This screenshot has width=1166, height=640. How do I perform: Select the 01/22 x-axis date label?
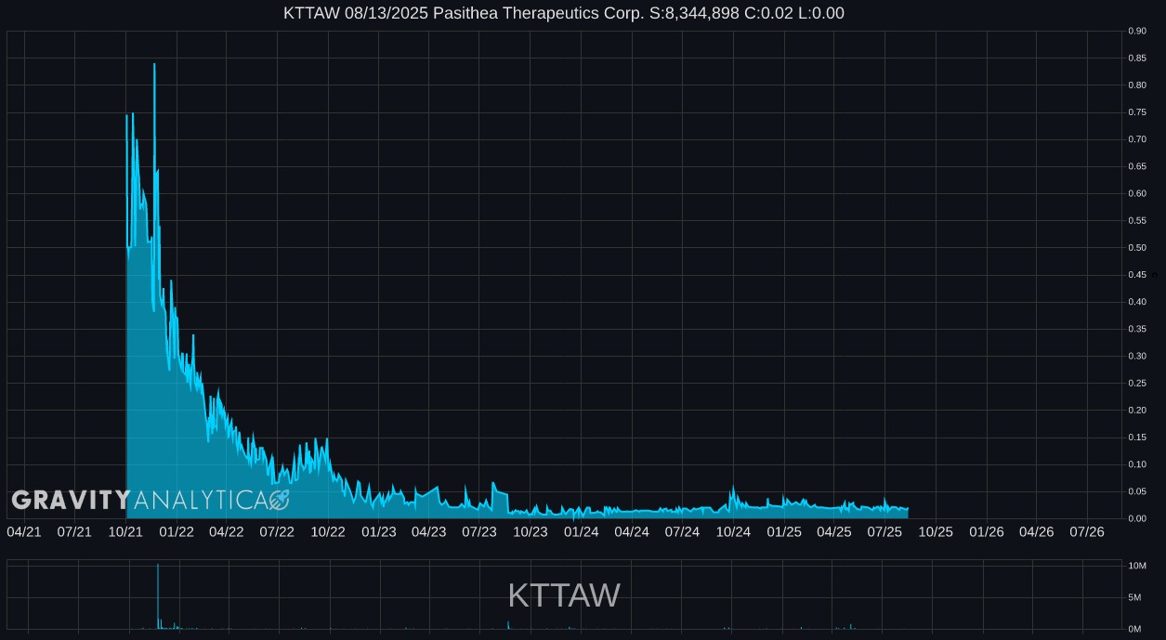point(177,531)
